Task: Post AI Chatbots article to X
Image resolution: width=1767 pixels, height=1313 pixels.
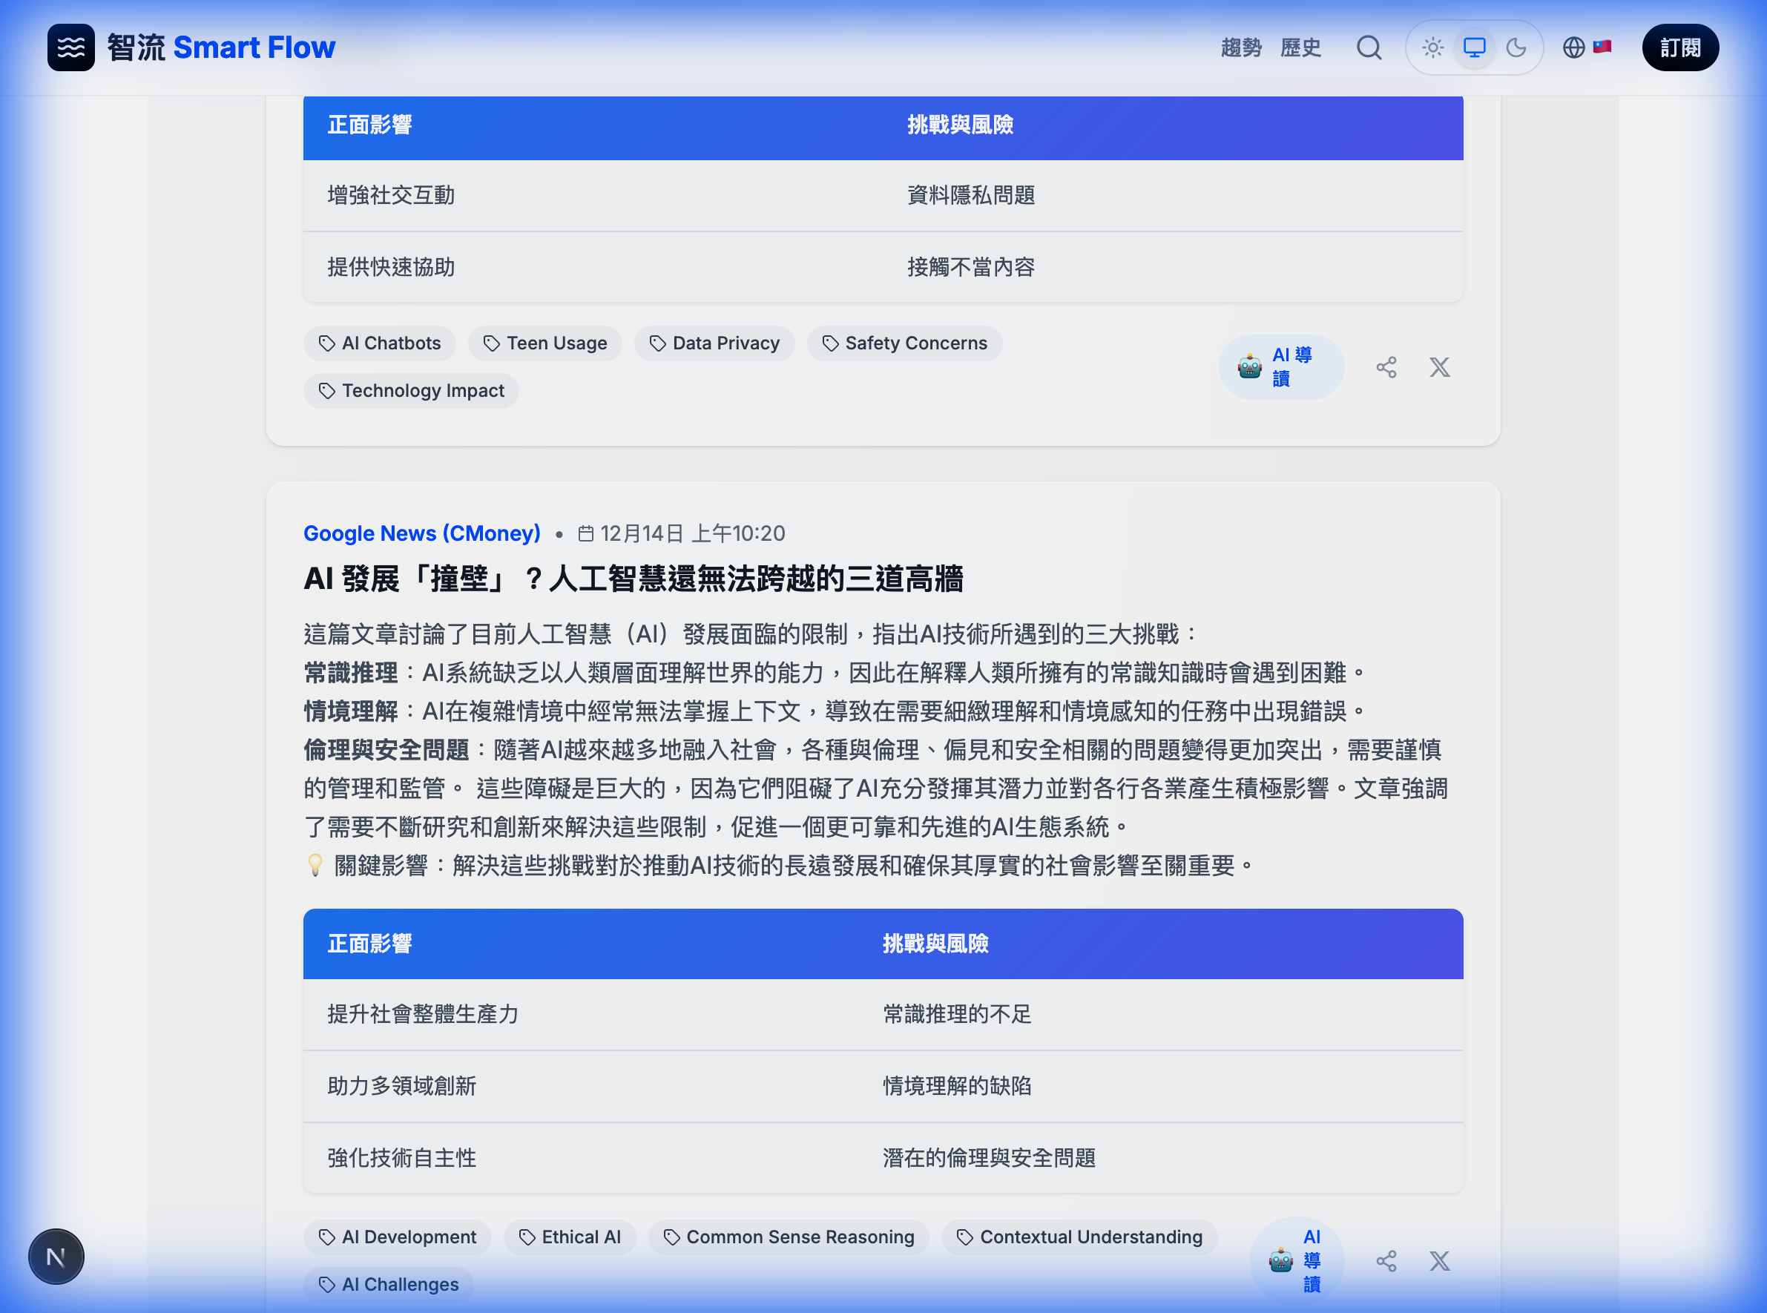Action: (x=1440, y=367)
